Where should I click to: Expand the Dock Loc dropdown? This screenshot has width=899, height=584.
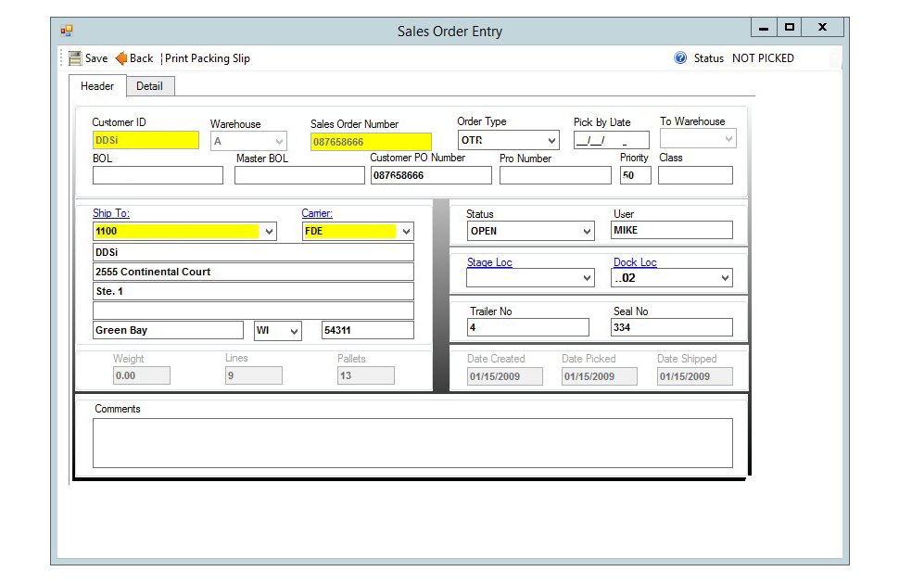coord(725,278)
